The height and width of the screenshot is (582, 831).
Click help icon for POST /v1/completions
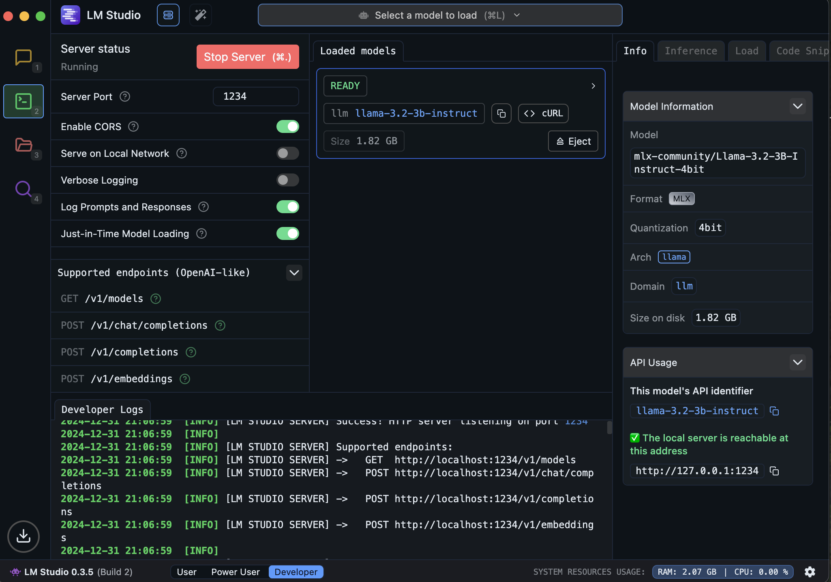coord(191,352)
